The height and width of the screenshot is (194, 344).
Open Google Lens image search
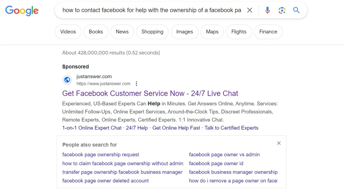tap(282, 10)
